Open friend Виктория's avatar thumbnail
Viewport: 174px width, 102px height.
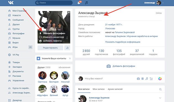pyautogui.click(x=54, y=75)
